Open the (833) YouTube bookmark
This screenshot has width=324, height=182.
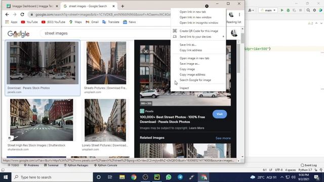(53, 22)
